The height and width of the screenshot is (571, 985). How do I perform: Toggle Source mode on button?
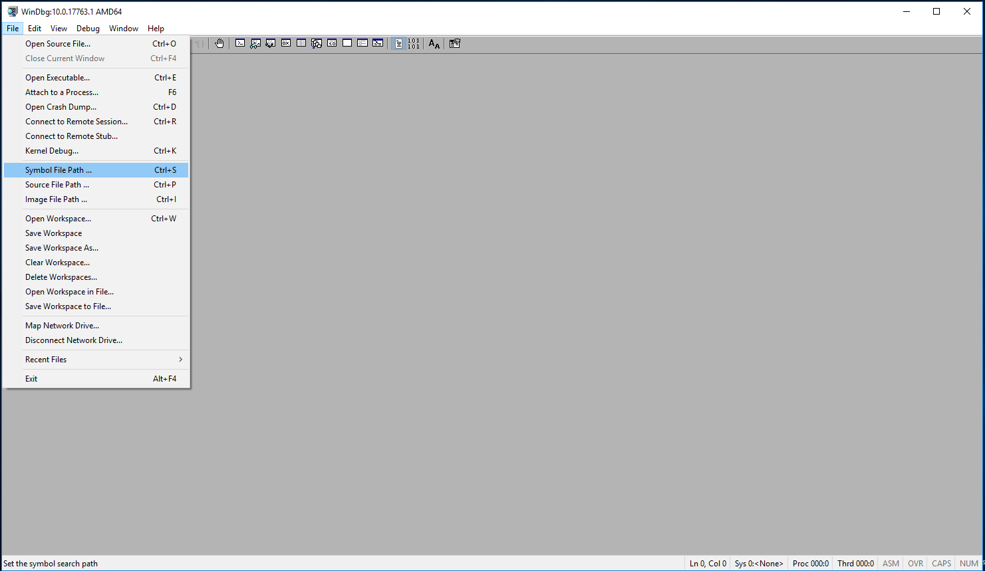click(x=398, y=44)
